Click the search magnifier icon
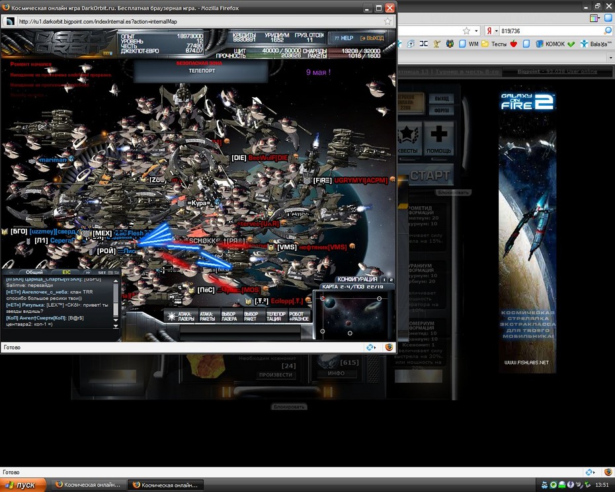The image size is (615, 492). point(608,31)
